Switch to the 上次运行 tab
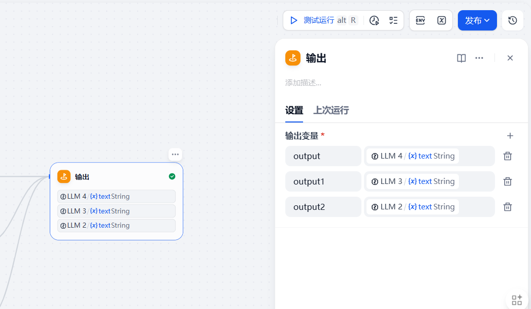This screenshot has width=531, height=309. point(330,110)
